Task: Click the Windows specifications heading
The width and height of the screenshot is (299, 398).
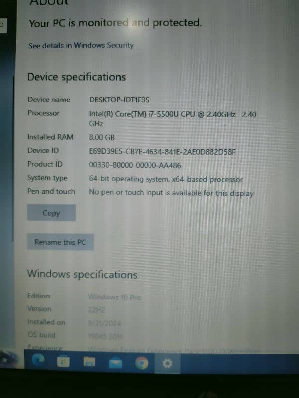Action: point(82,274)
